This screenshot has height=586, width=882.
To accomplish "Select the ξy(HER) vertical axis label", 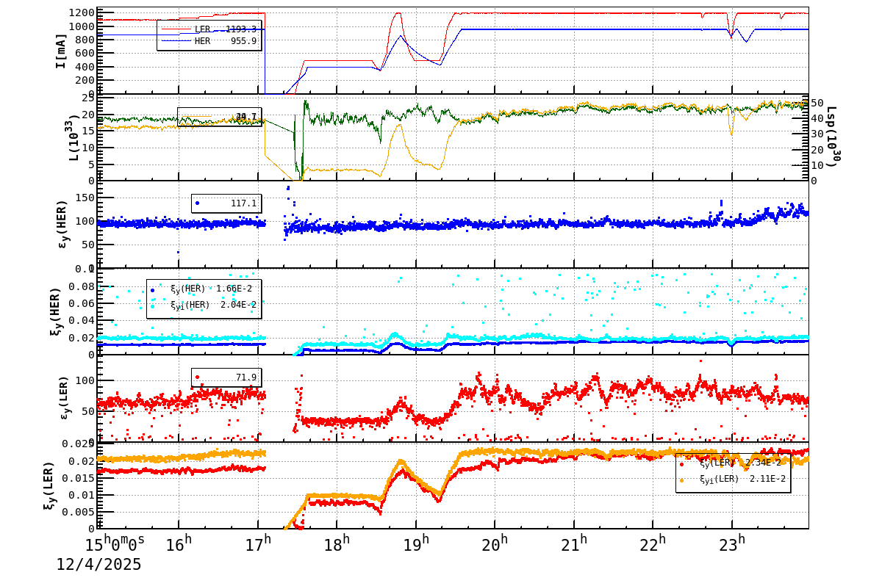I will [57, 311].
